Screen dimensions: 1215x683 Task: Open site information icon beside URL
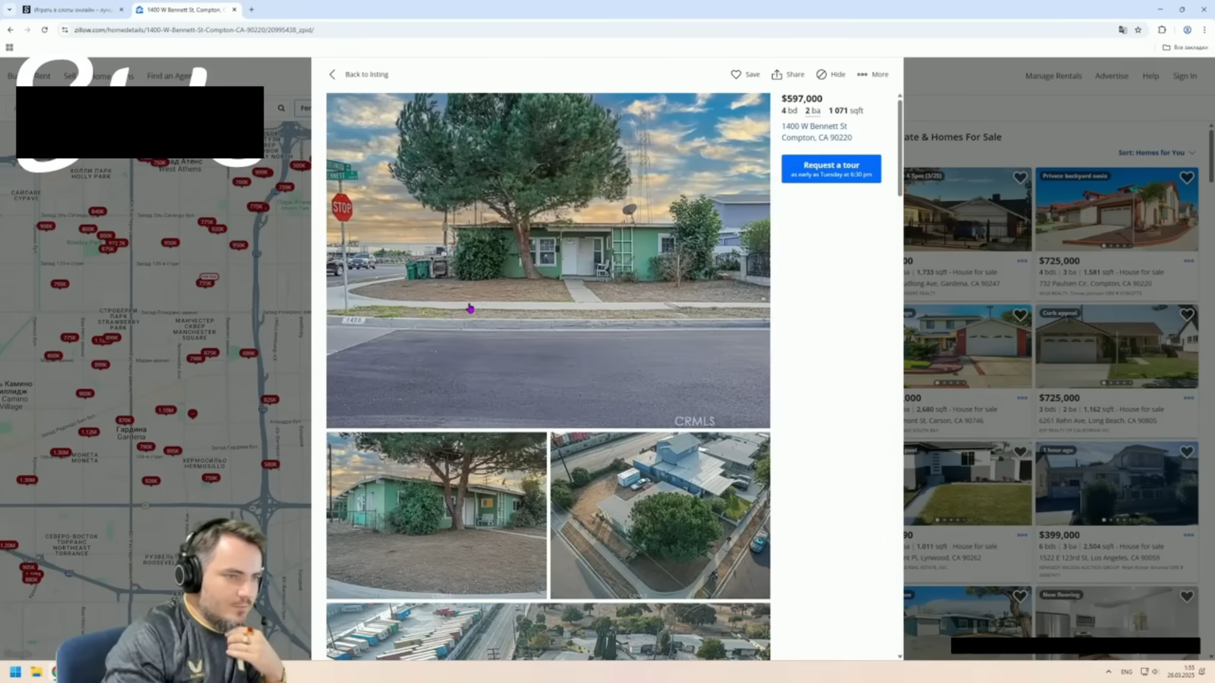(65, 30)
